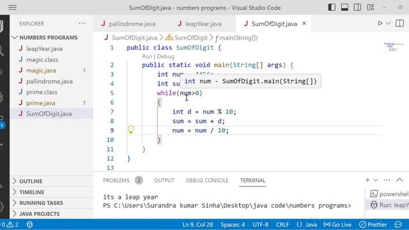Viewport: 409px width, 230px height.
Task: Close the SumOfDigit.java tab
Action: click(304, 24)
